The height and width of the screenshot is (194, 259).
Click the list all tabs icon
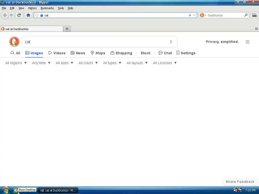coord(256,29)
